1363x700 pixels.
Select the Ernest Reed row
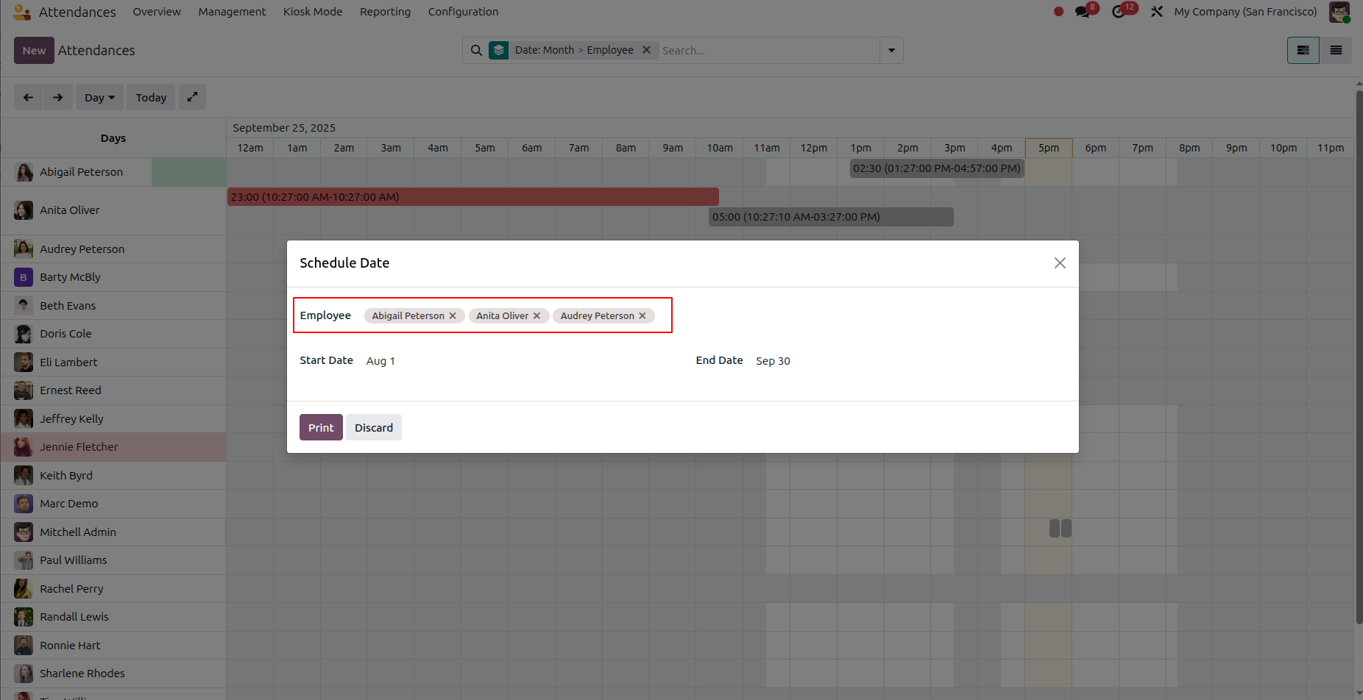[x=113, y=390]
